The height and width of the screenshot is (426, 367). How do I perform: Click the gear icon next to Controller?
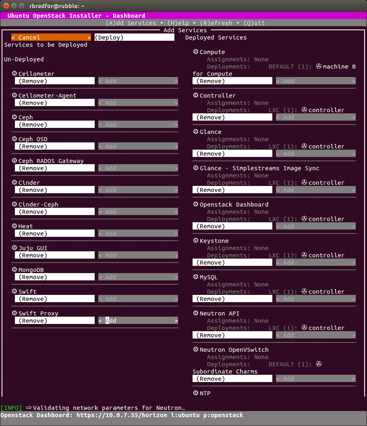pos(195,95)
